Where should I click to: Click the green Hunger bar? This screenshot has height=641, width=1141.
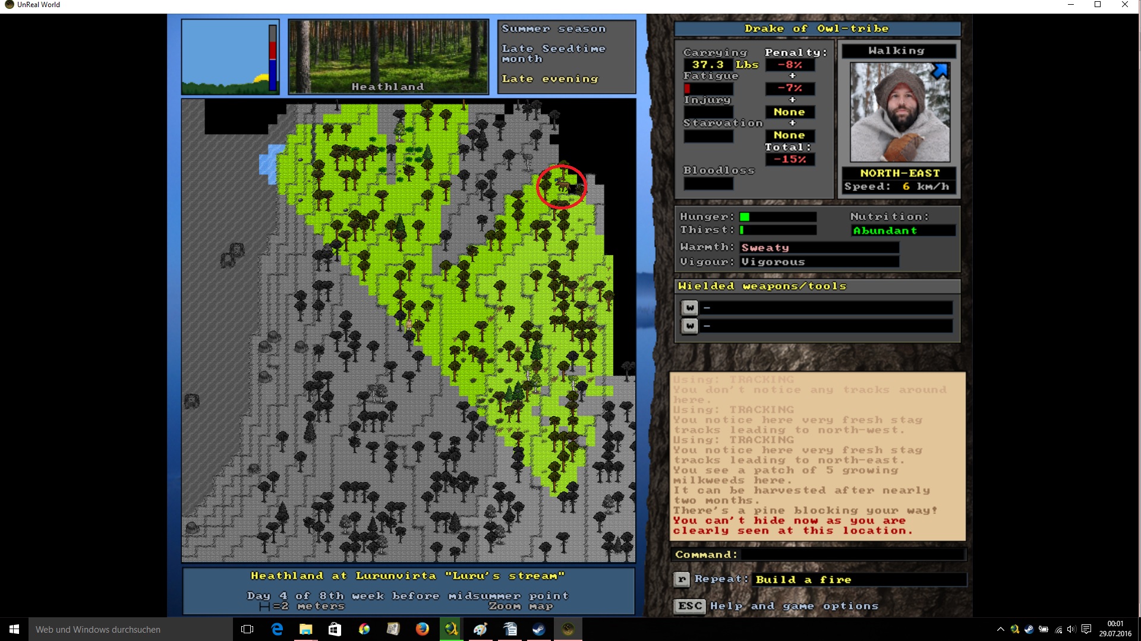745,217
